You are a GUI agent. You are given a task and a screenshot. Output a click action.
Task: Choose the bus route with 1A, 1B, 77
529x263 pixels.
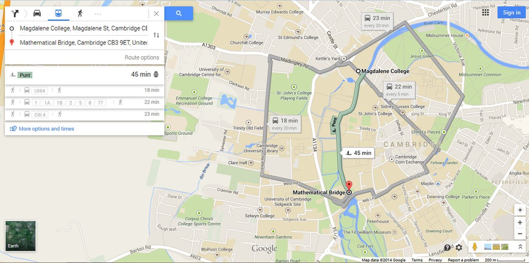pyautogui.click(x=84, y=102)
